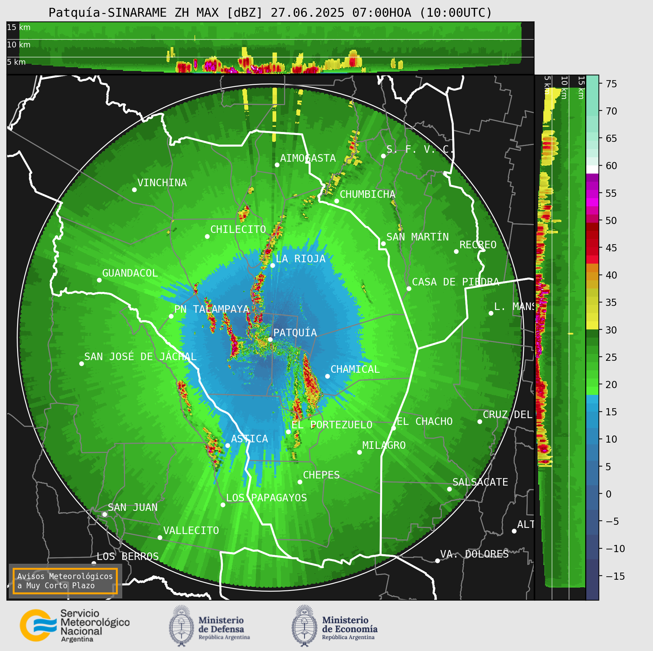Click the SALSACATE city label
653x651 pixels.
coord(480,482)
